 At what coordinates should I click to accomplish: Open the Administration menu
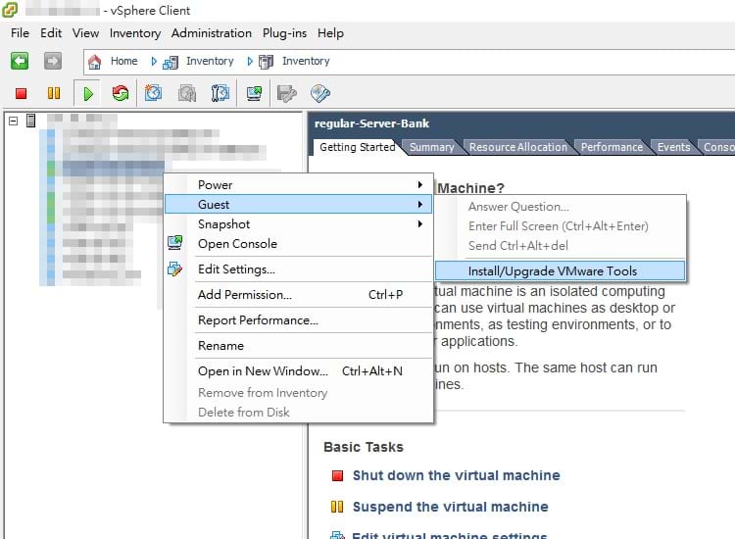212,33
